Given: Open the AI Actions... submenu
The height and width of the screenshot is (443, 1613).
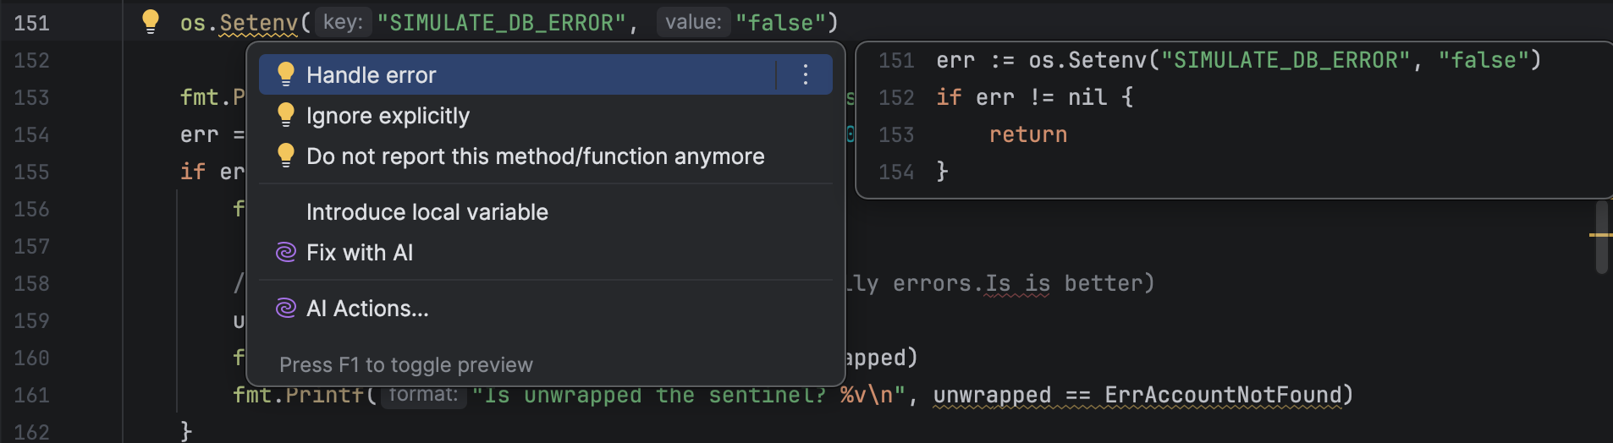Looking at the screenshot, I should coord(367,309).
